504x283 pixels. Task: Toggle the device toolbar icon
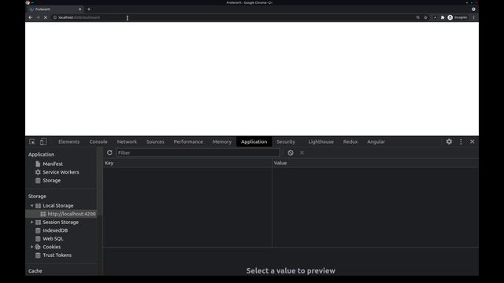click(x=43, y=141)
